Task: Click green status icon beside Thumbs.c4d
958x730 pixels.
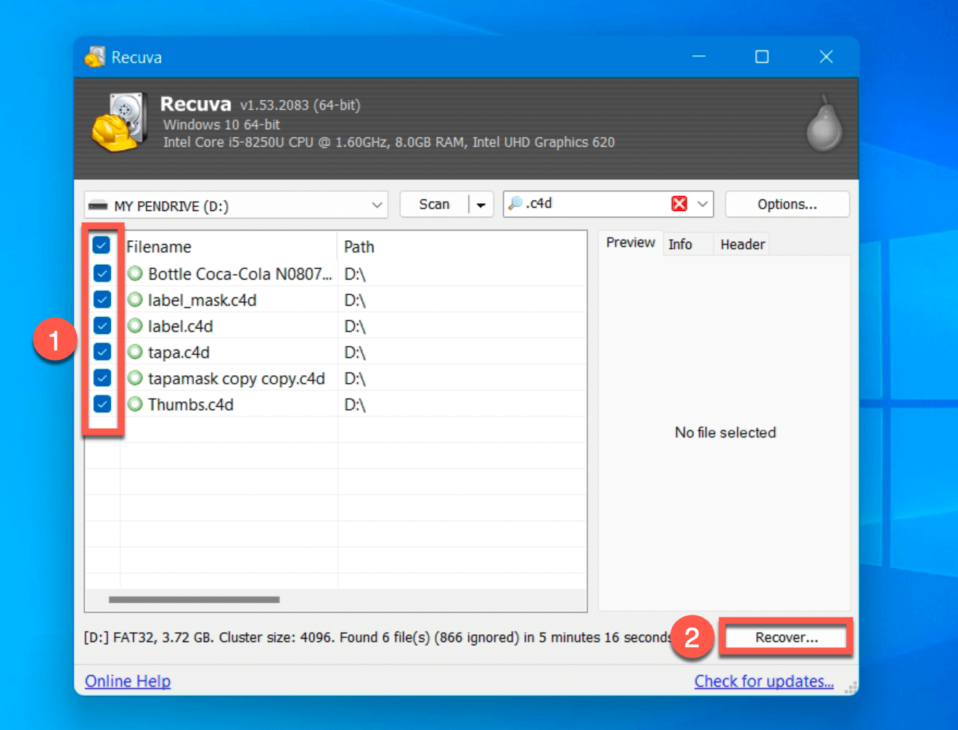Action: (x=135, y=405)
